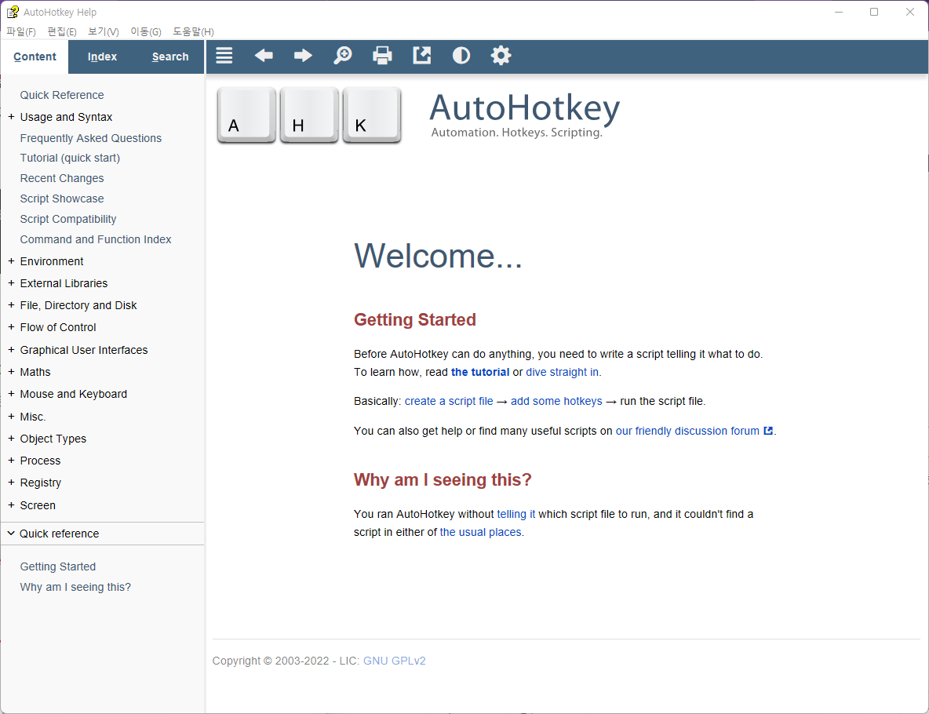Screen dimensions: 929x714
Task: Expand the Process tree node
Action: click(x=11, y=461)
